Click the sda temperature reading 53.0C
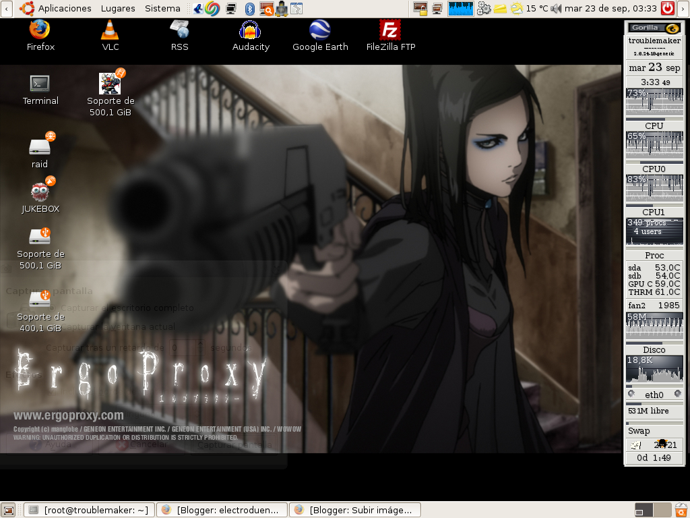 [654, 268]
